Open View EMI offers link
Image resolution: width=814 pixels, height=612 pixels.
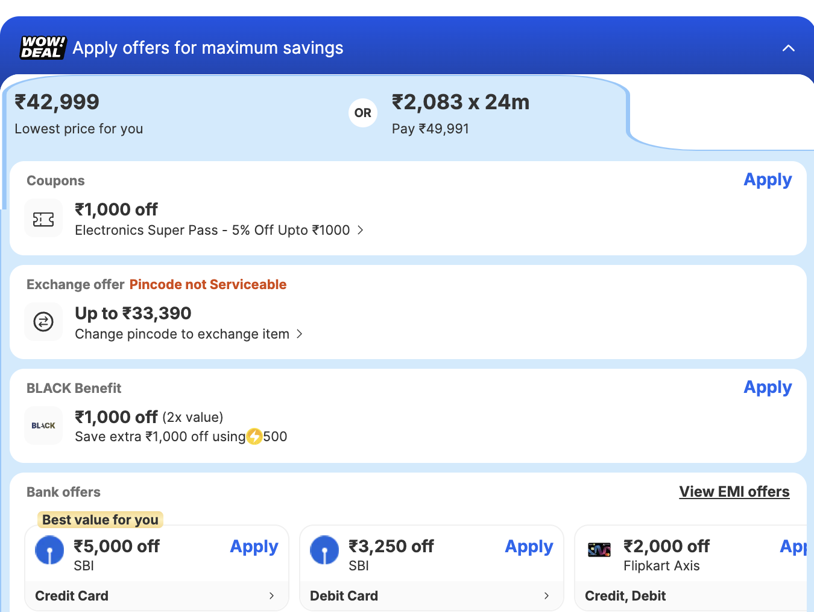pyautogui.click(x=734, y=492)
